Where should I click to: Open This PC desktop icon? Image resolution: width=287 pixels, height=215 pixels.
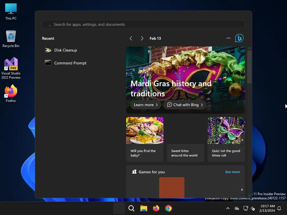11,12
